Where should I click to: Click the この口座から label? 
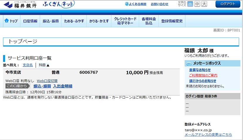[x=17, y=86]
